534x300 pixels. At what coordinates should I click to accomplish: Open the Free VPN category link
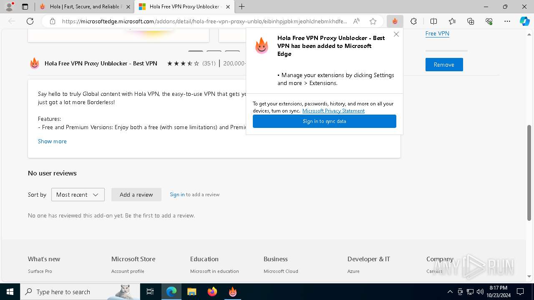[437, 33]
